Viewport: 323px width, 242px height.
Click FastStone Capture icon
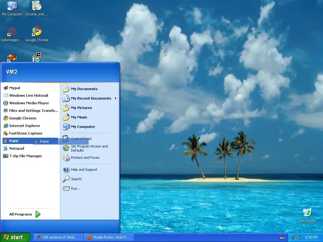coord(6,133)
